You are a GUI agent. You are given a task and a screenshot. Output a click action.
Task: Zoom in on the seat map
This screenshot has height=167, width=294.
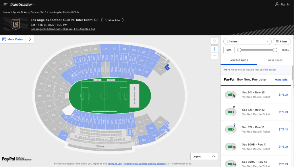pyautogui.click(x=214, y=49)
